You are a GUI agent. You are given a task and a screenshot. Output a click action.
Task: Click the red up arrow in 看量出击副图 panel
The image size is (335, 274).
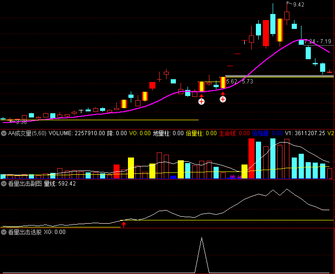point(123,225)
